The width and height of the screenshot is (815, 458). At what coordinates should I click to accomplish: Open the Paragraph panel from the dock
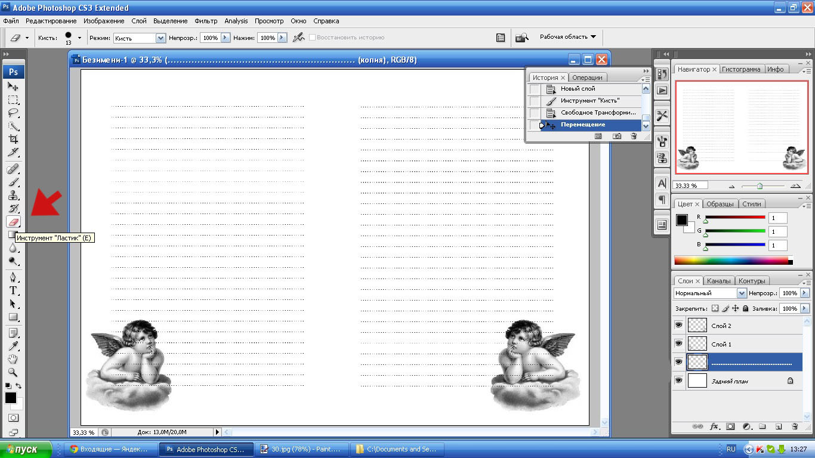662,200
